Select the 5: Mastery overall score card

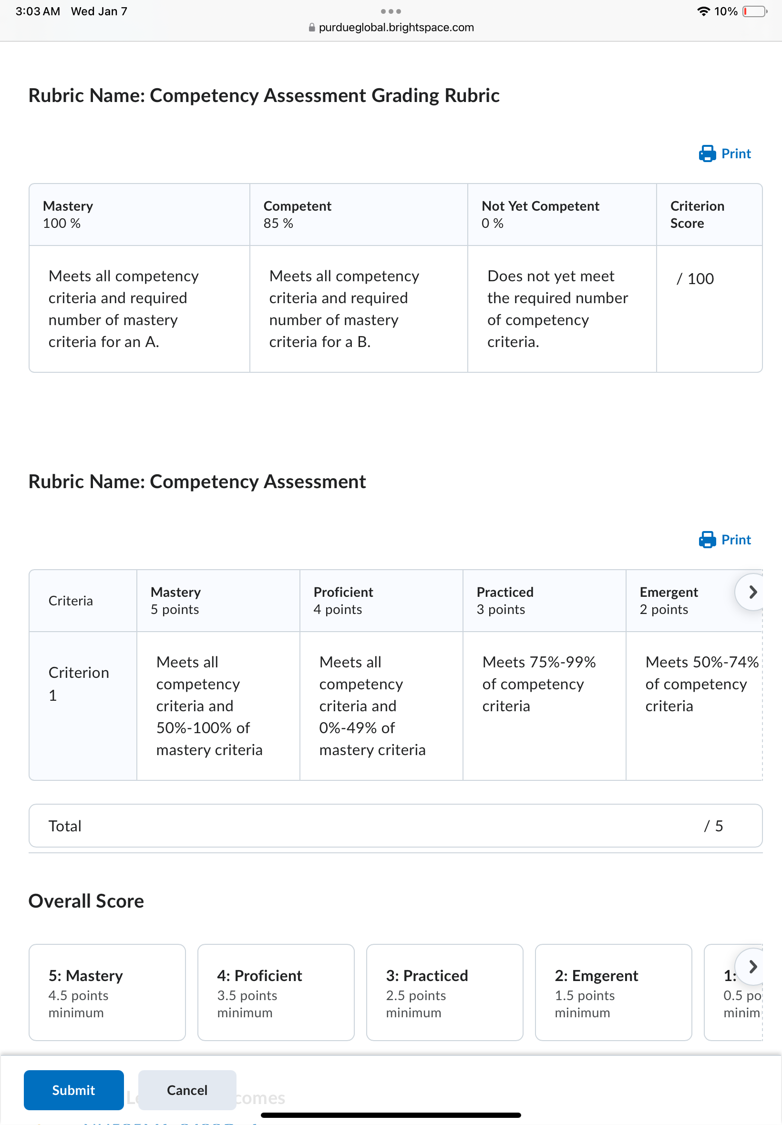(x=107, y=992)
